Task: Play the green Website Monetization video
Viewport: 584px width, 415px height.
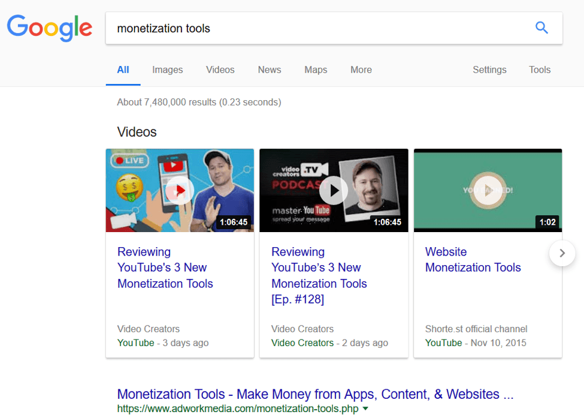Action: 488,190
